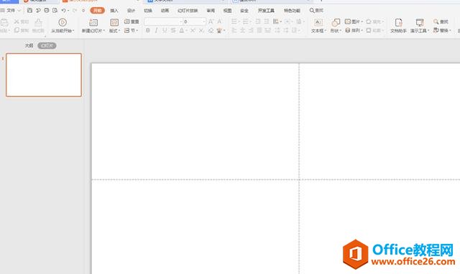Click the save icon in quick access bar
Image resolution: width=460 pixels, height=274 pixels.
[29, 10]
